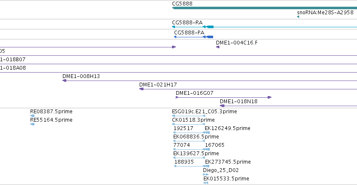Click the DME1-021H17 left arrowhead
Image resolution: width=357 pixels, height=185 pixels.
coord(141,89)
